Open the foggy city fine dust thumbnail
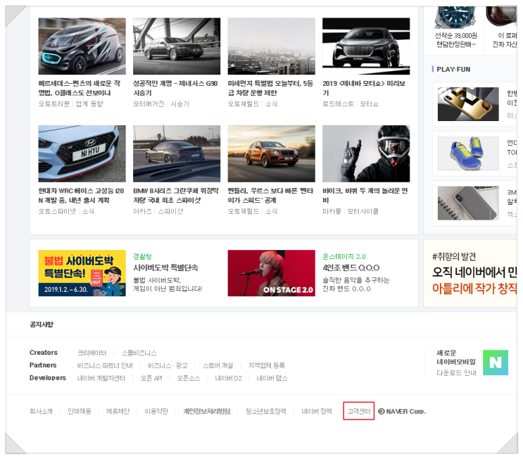 (x=272, y=46)
